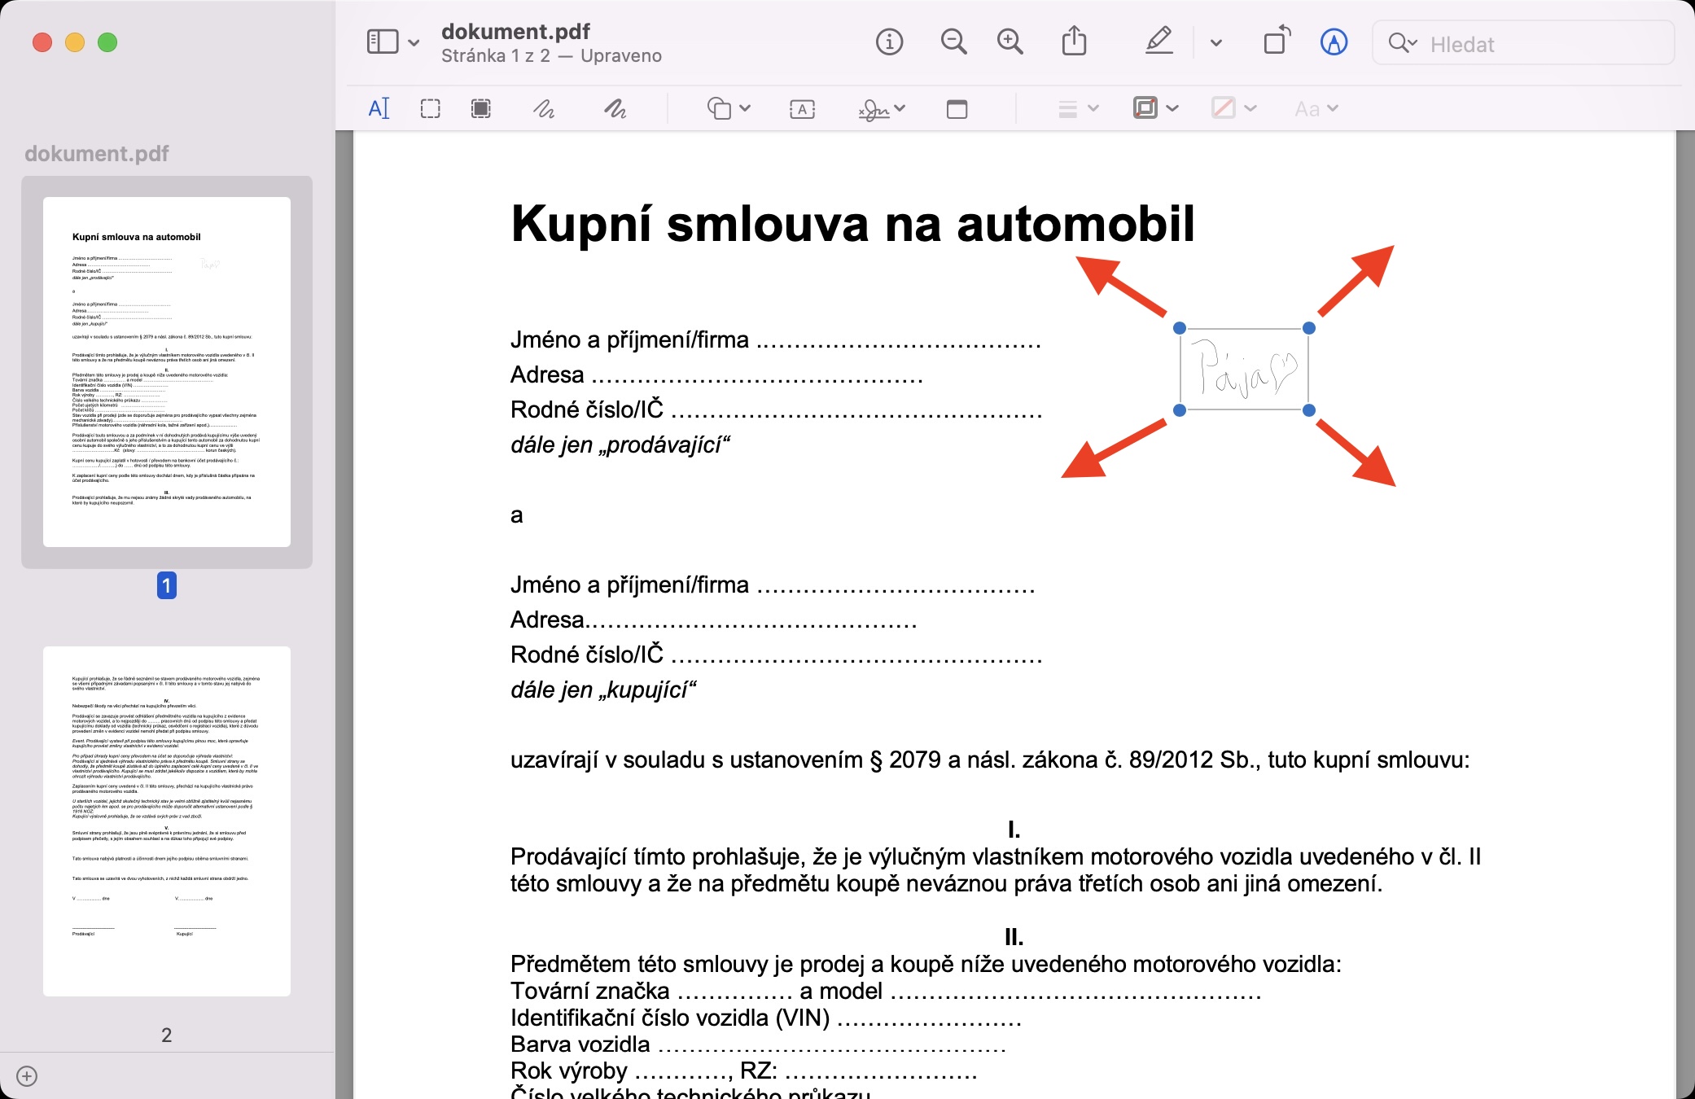Choose the Draw pen tool
The width and height of the screenshot is (1695, 1099).
coord(615,108)
